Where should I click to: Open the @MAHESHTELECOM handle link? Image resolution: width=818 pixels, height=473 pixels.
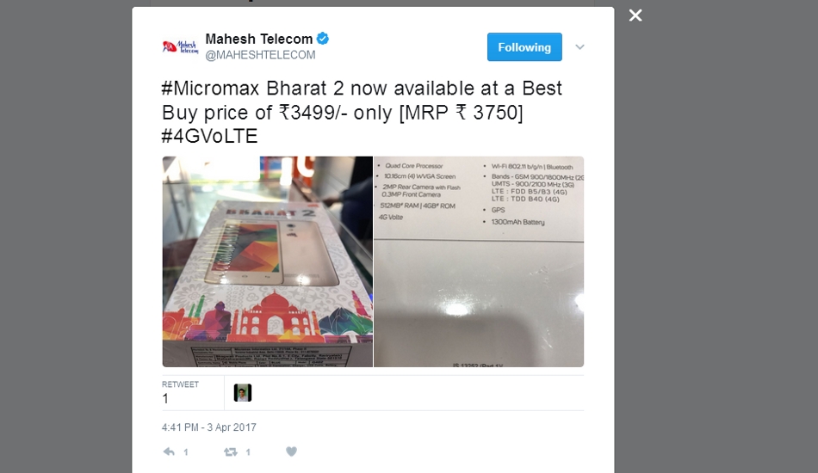[x=260, y=55]
